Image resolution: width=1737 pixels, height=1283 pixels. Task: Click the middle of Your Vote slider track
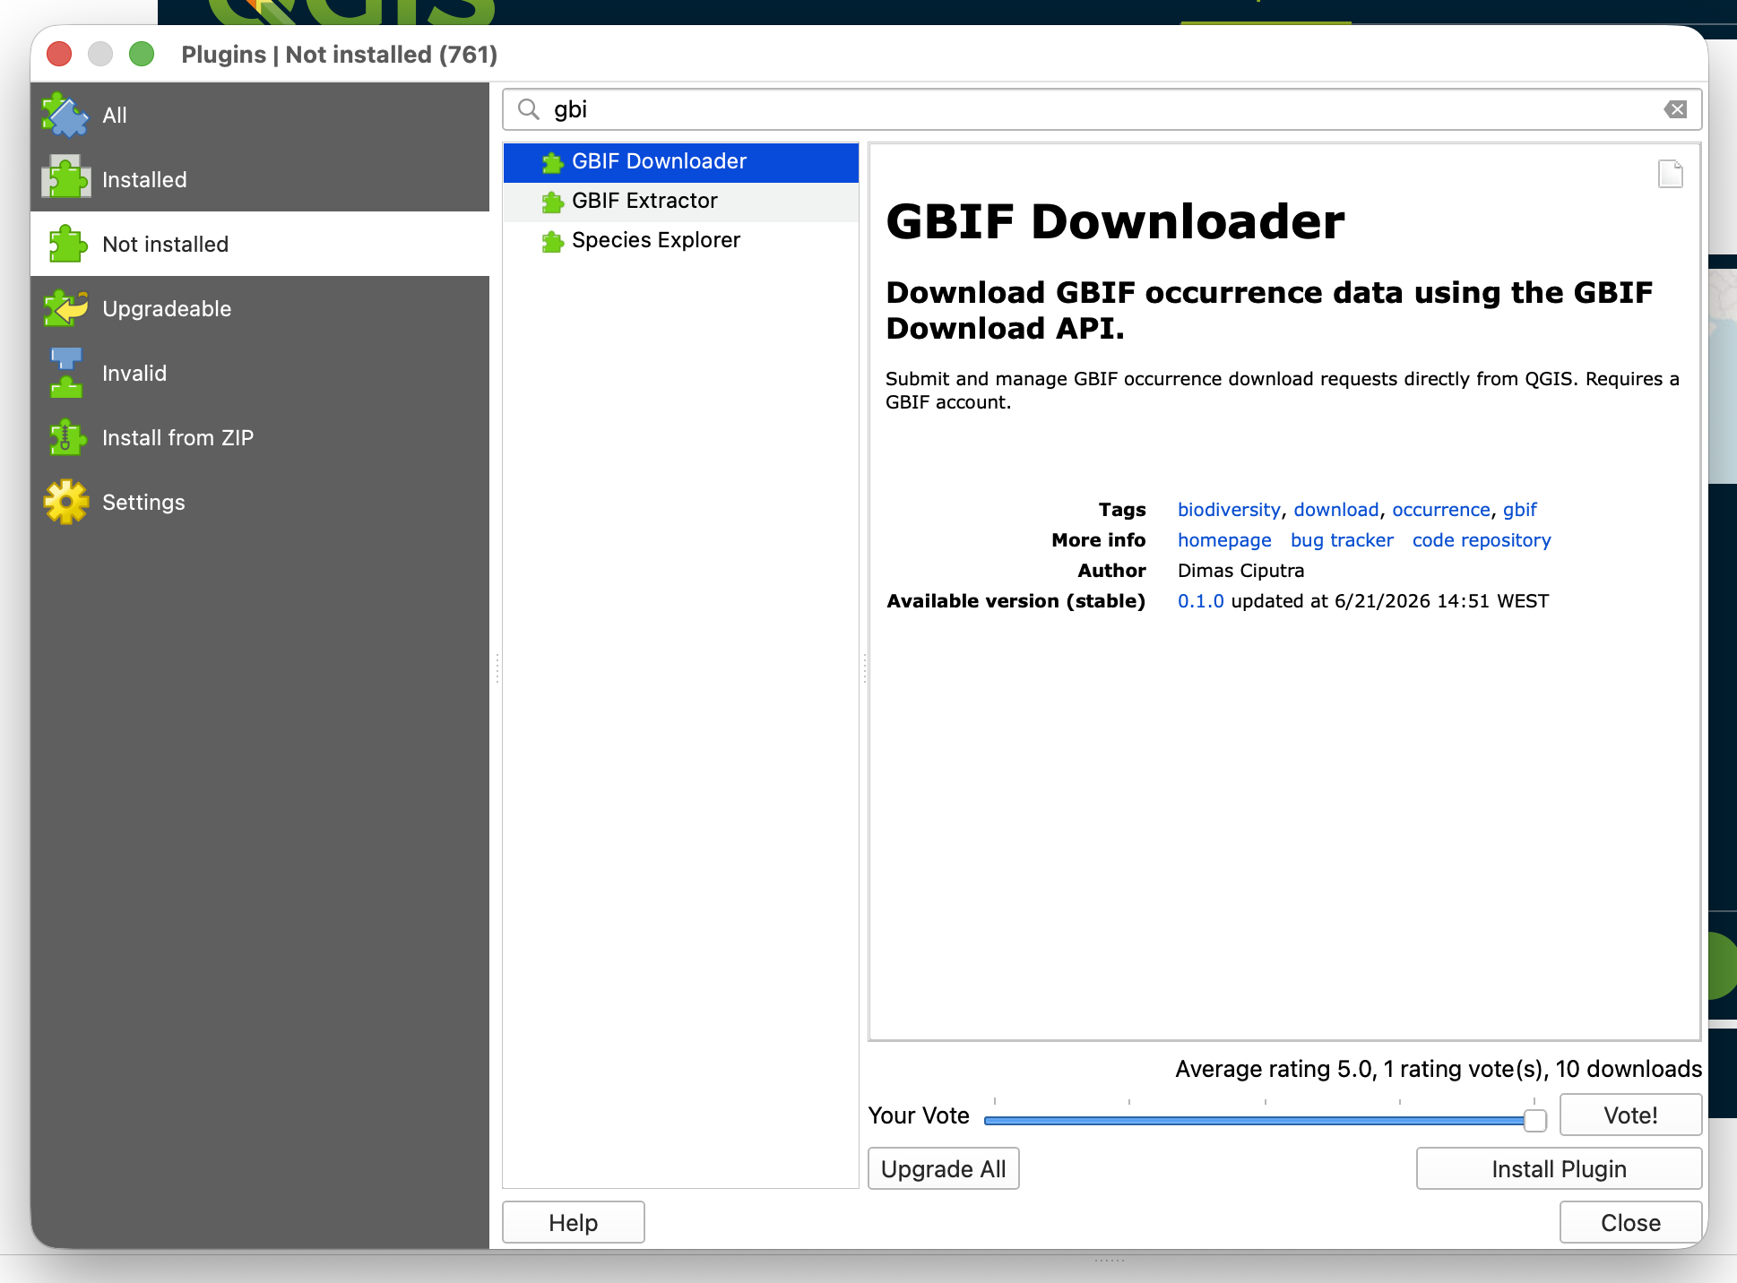(x=1265, y=1120)
